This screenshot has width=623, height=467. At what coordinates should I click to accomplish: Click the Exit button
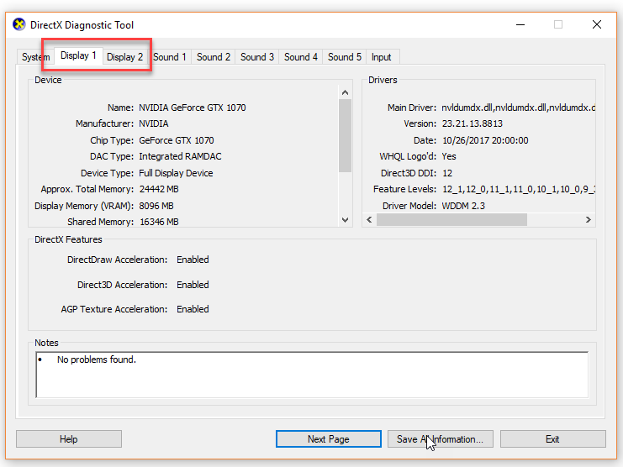coord(552,439)
